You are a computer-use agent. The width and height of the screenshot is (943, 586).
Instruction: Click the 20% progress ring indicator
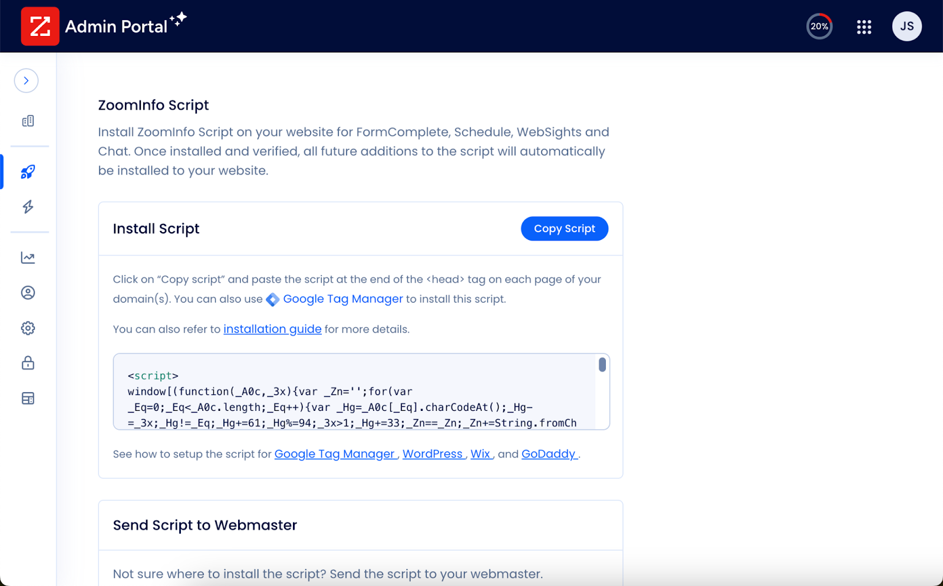point(820,26)
